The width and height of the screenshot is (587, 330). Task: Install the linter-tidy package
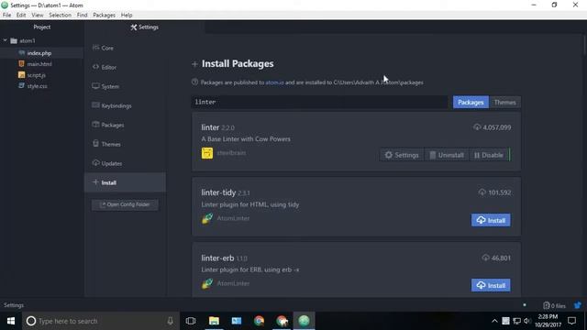tap(491, 220)
